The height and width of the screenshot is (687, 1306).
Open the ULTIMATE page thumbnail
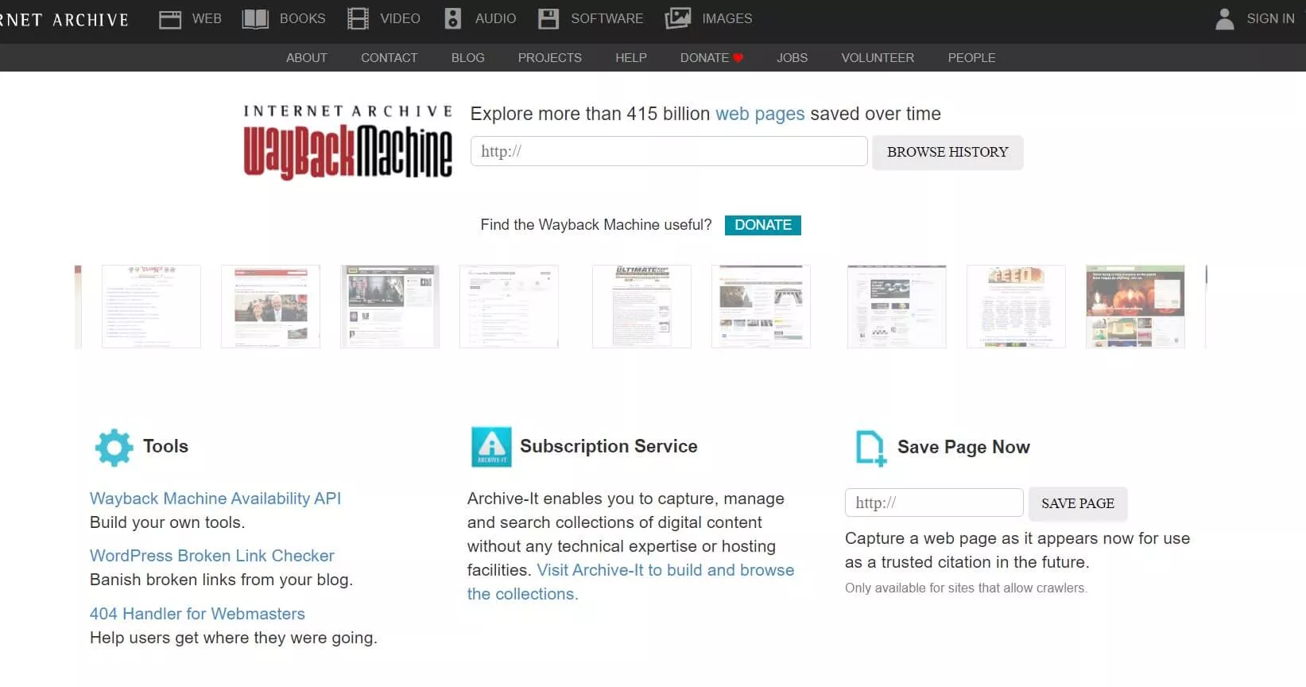click(x=641, y=306)
